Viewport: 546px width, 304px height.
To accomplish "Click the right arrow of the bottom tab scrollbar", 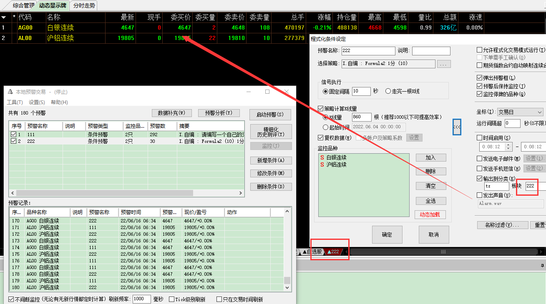I will [x=541, y=252].
